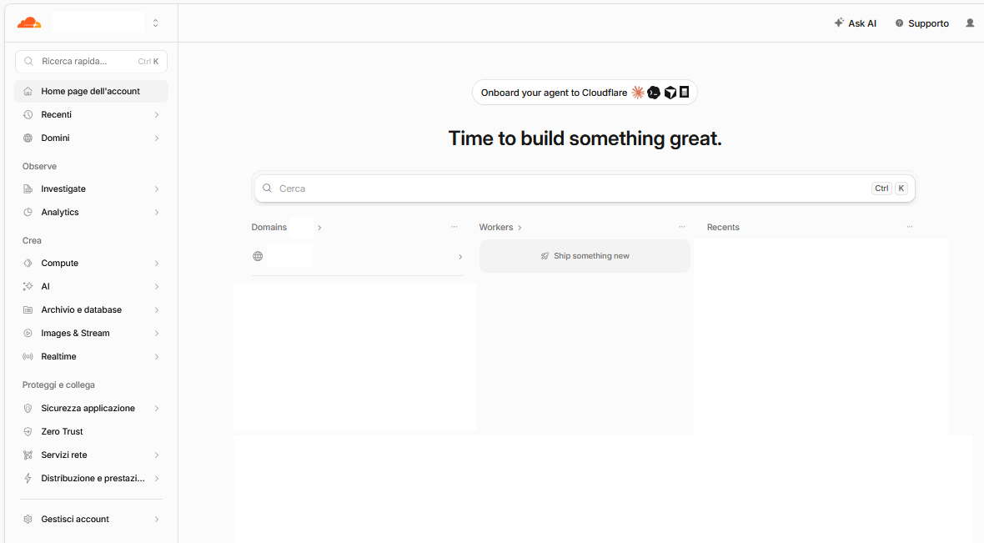
Task: Expand the Archivio e database chevron
Action: click(x=157, y=310)
